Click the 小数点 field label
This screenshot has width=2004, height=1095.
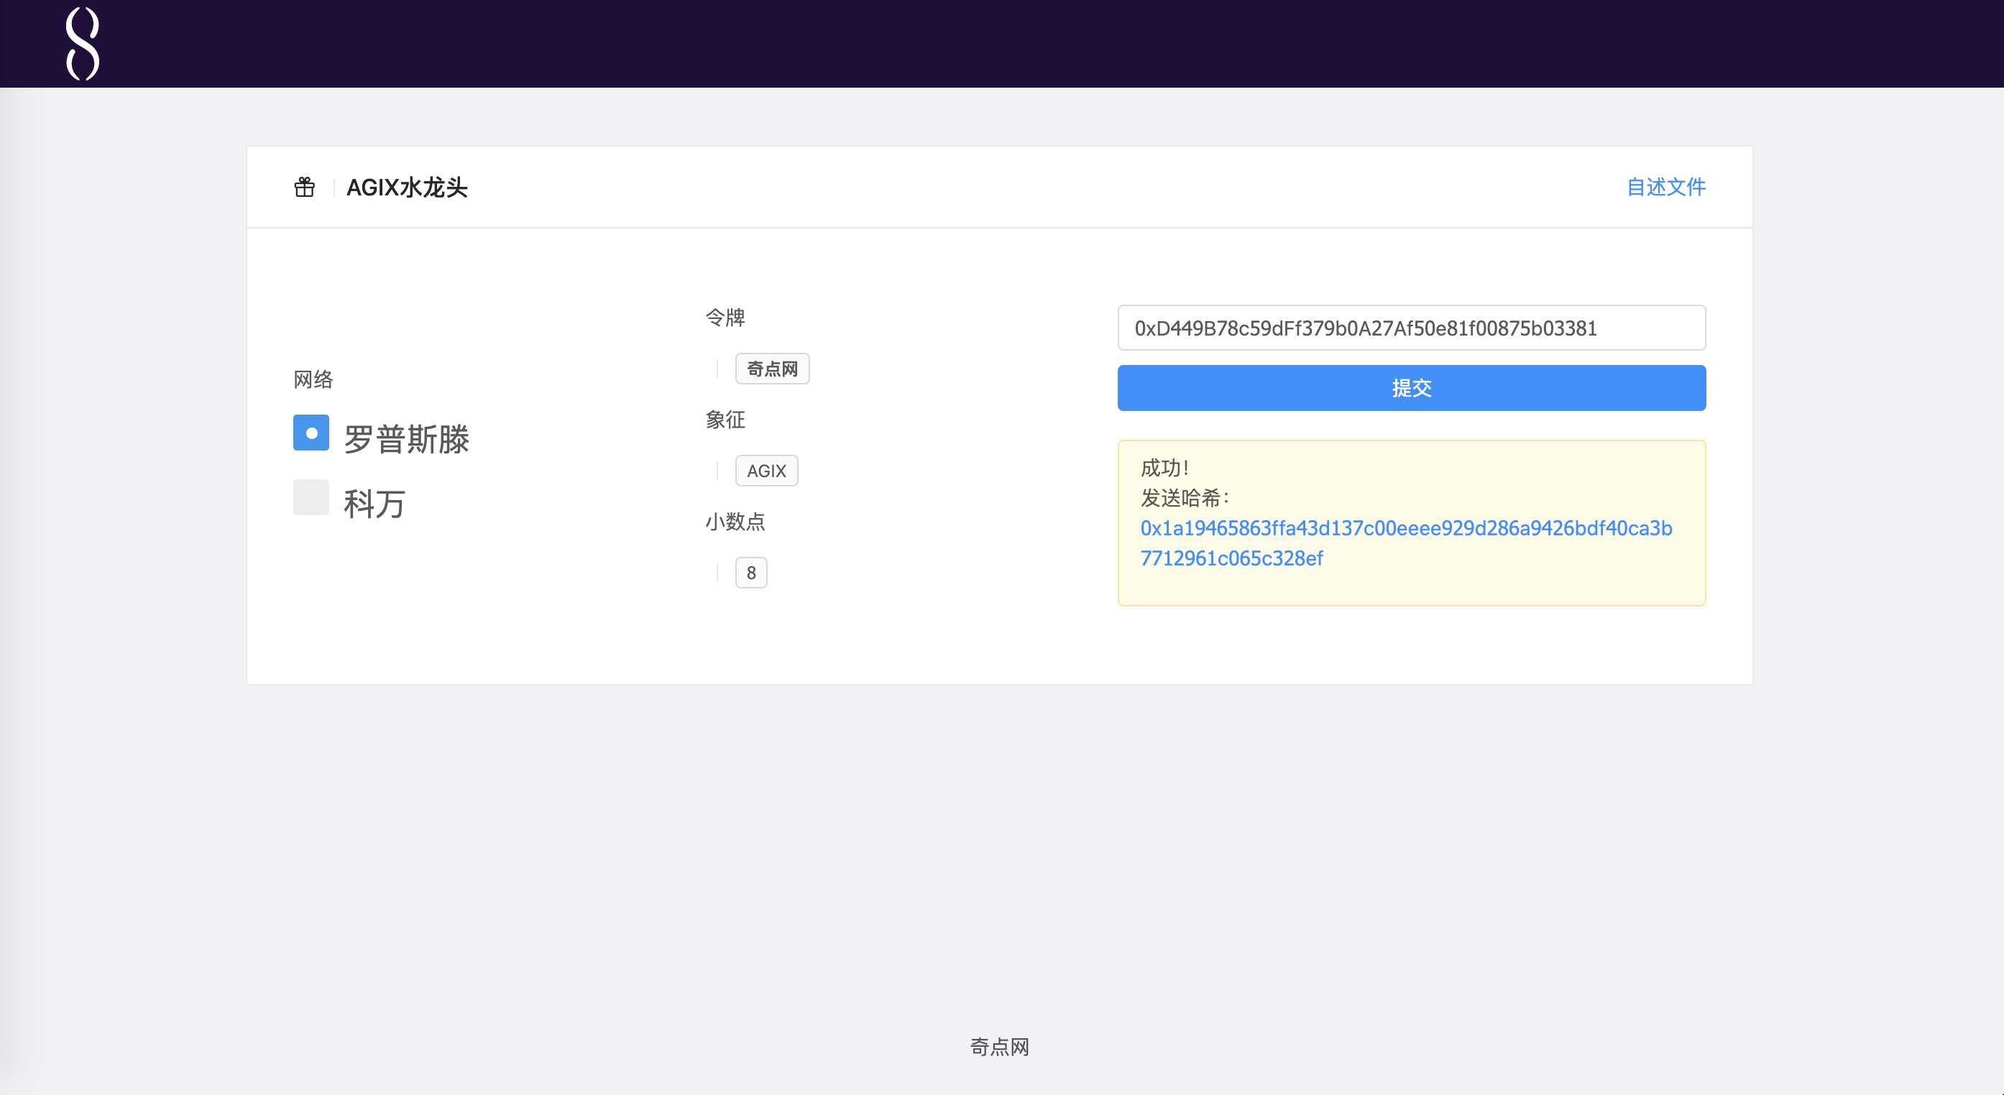pos(735,522)
